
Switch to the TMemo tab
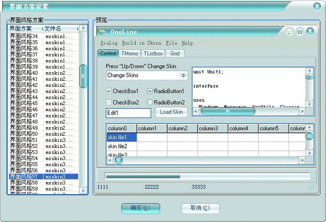point(129,54)
